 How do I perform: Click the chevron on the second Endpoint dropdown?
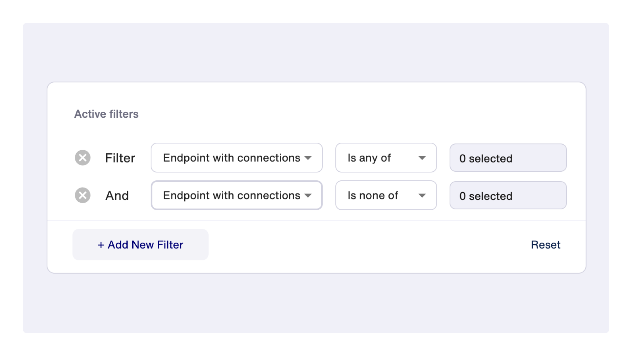tap(308, 195)
